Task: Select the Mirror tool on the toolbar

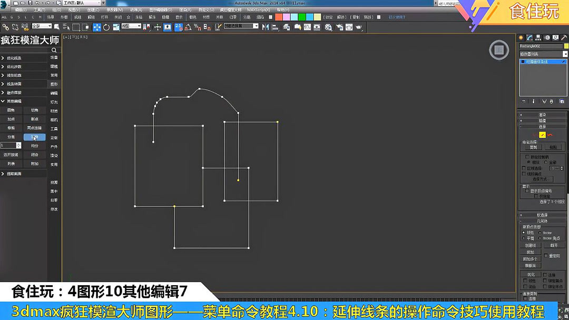Action: [x=266, y=26]
